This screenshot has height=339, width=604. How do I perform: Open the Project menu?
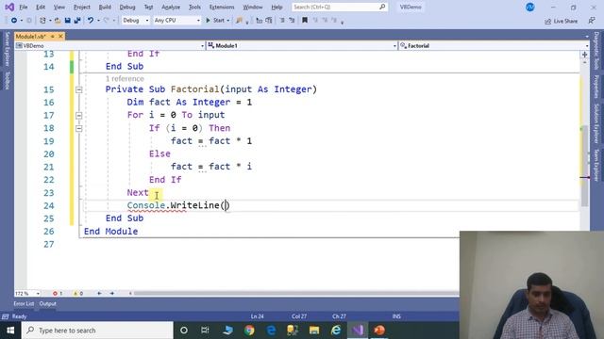(x=82, y=7)
